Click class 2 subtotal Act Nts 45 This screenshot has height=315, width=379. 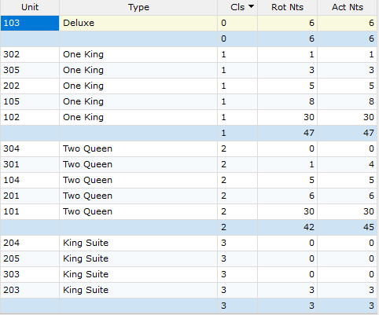click(x=348, y=227)
